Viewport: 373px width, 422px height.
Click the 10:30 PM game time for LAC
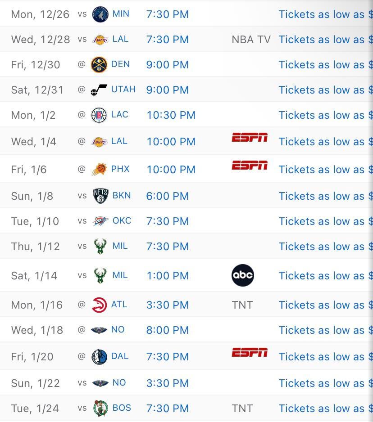point(171,115)
